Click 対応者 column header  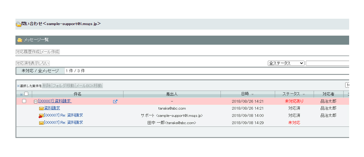[329, 94]
